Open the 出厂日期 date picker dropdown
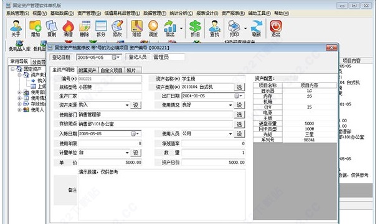Image resolution: width=380 pixels, height=224 pixels. 239,96
